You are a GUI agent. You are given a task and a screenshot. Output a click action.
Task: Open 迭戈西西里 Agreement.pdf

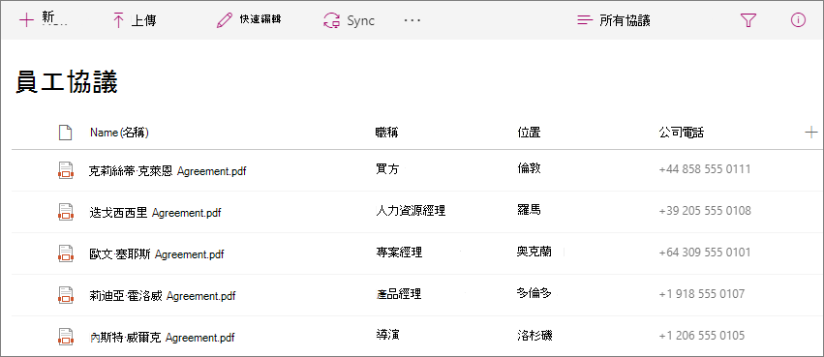click(x=155, y=213)
